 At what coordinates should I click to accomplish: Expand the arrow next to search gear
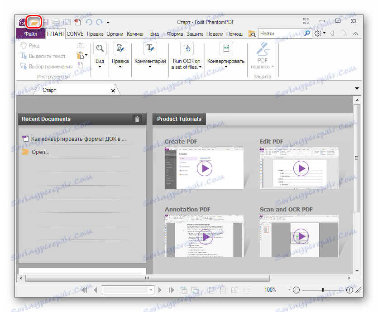tap(324, 33)
